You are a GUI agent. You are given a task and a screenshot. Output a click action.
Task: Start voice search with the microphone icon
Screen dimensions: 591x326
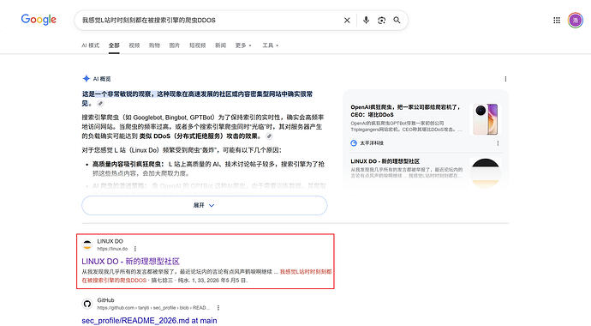pyautogui.click(x=366, y=20)
